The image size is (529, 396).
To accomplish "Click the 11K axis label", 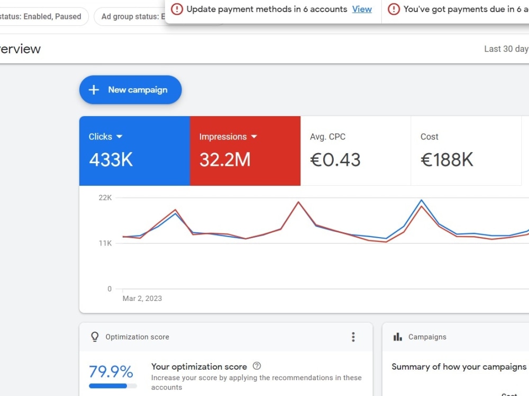I will pyautogui.click(x=105, y=243).
